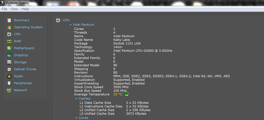Image resolution: width=264 pixels, height=120 pixels.
Task: Click the Motherboard icon
Action: tap(9, 48)
